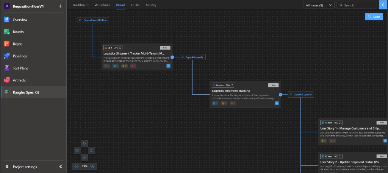Viewport: 388px width, 173px height.
Task: Click the Scan button
Action: point(374,17)
